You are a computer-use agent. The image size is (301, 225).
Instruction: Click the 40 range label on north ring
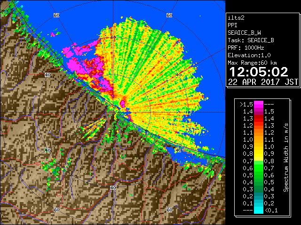coord(113,37)
